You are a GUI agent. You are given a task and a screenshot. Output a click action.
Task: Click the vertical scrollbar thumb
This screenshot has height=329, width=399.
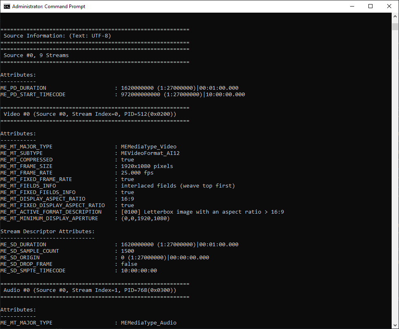(x=395, y=26)
